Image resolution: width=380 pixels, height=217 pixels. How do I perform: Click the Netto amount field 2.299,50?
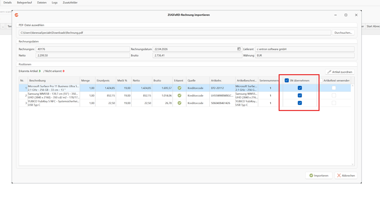point(83,55)
